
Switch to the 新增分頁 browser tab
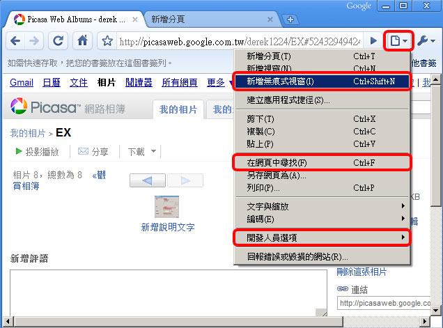(210, 19)
